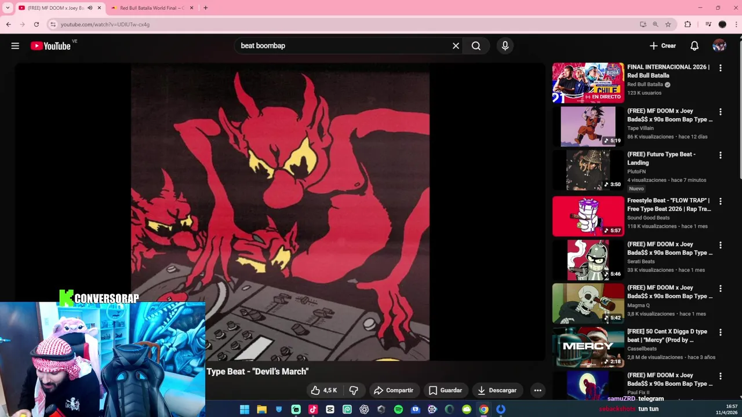The width and height of the screenshot is (742, 417).
Task: Like the video with 4,5 K likes
Action: [x=323, y=390]
